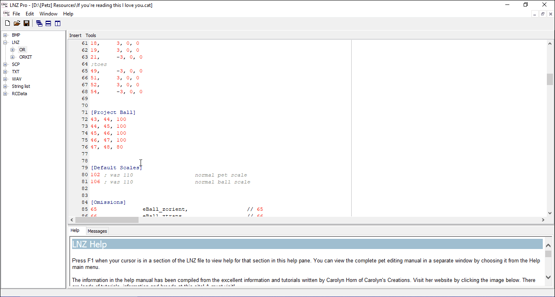This screenshot has width=555, height=297.
Task: Expand the BMP tree node
Action: click(x=5, y=35)
